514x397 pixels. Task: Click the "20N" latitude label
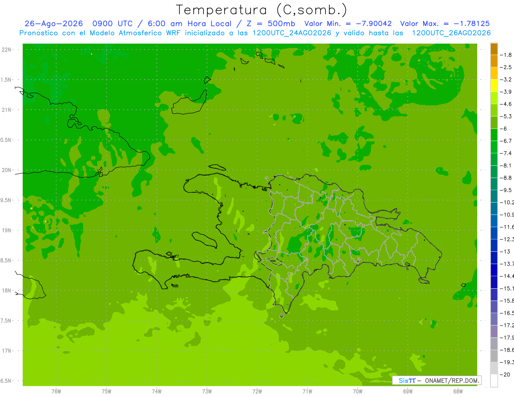7,170
